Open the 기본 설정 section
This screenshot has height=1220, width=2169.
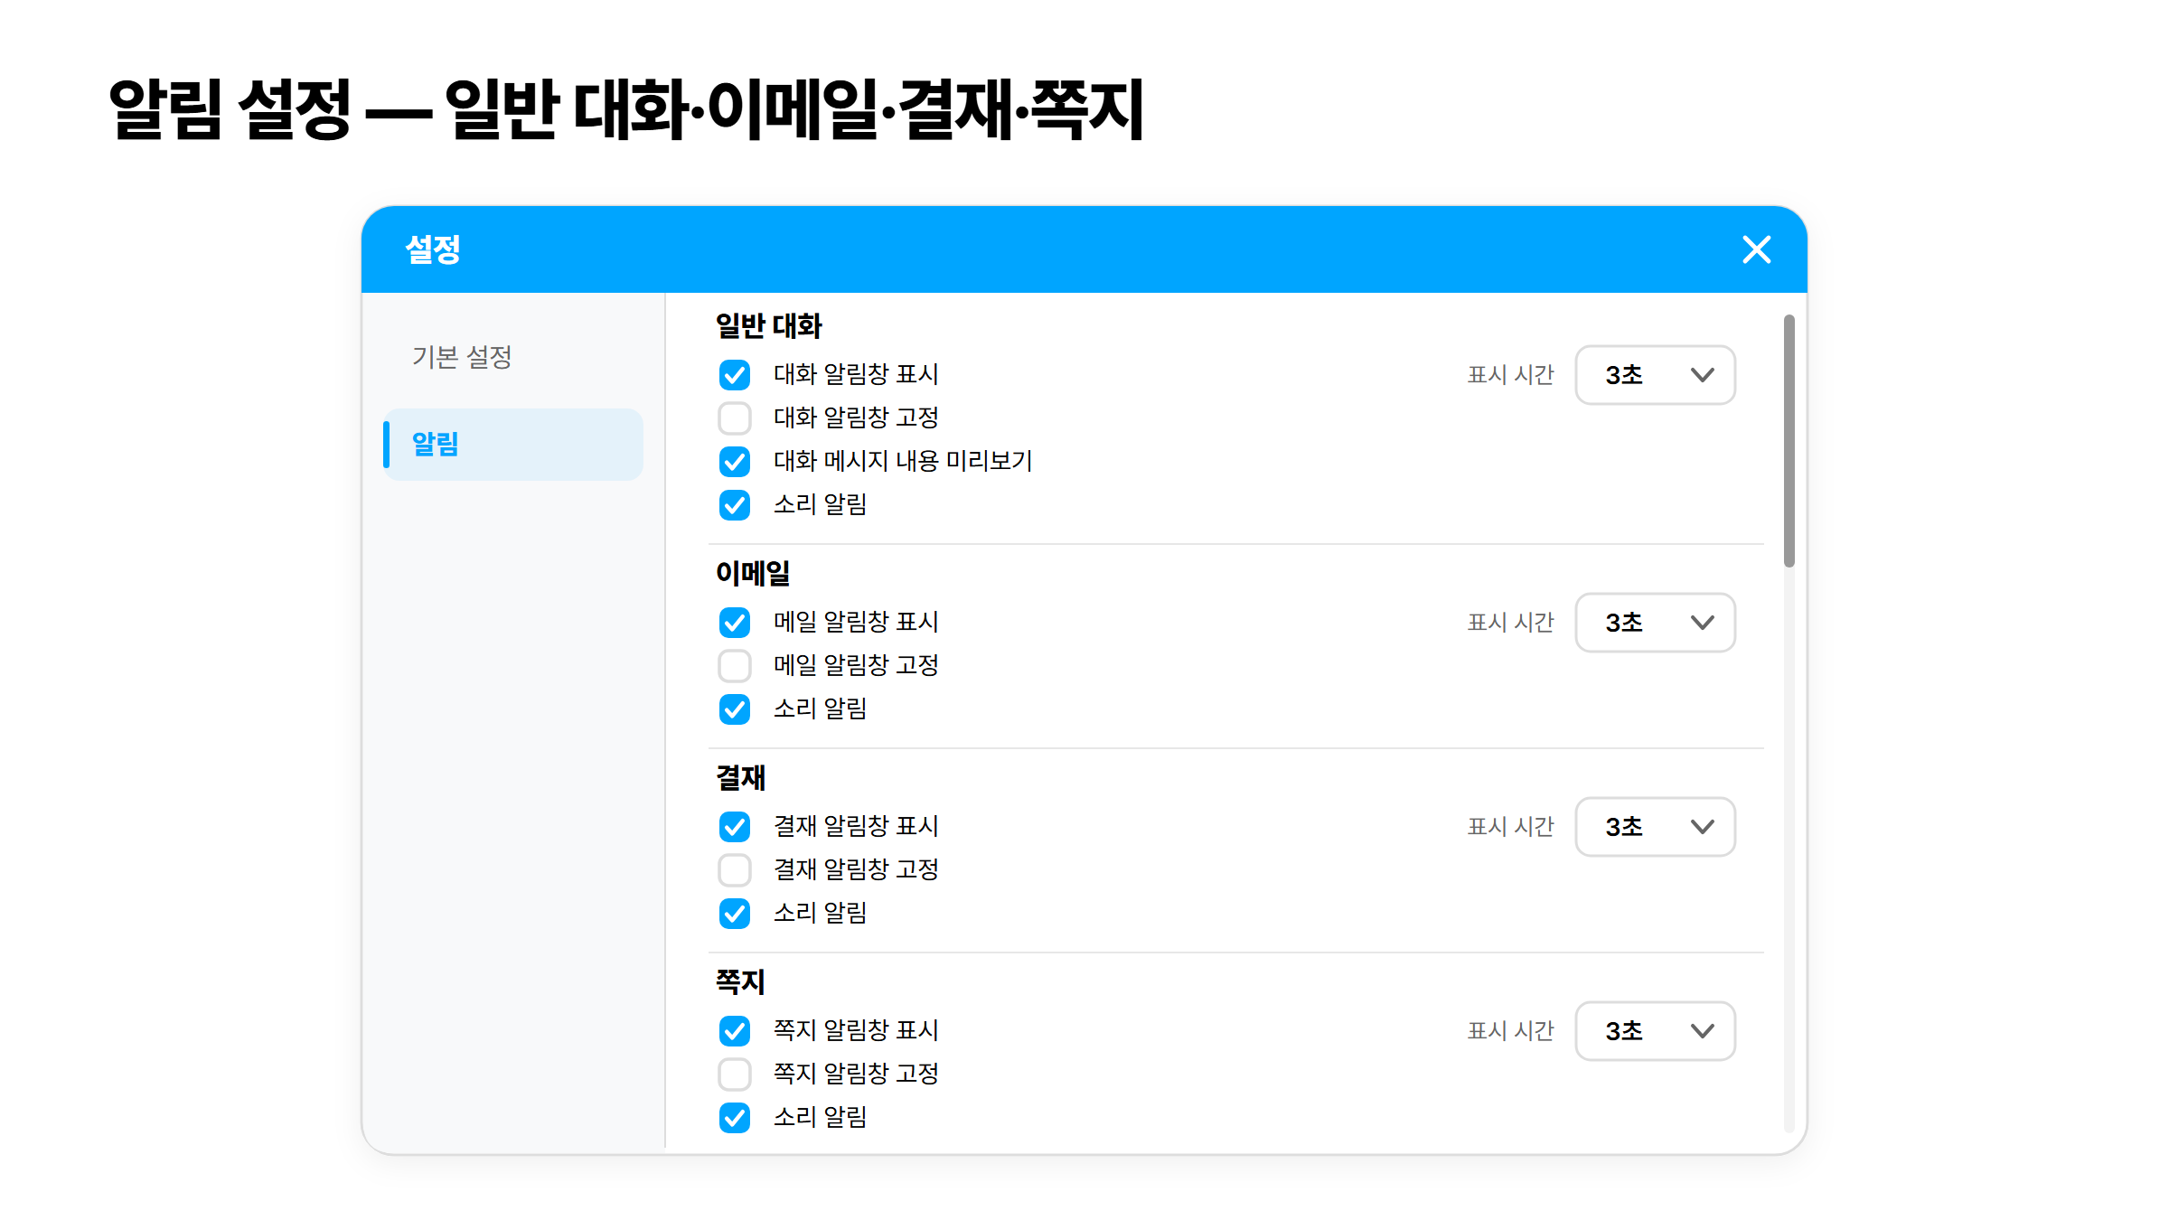click(x=513, y=357)
